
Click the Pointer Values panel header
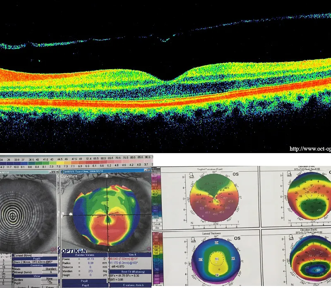pyautogui.click(x=85, y=255)
